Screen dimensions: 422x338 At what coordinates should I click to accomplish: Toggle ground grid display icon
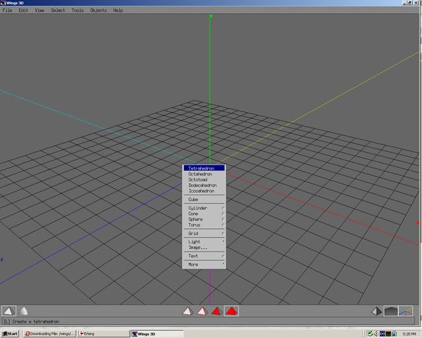(x=391, y=311)
